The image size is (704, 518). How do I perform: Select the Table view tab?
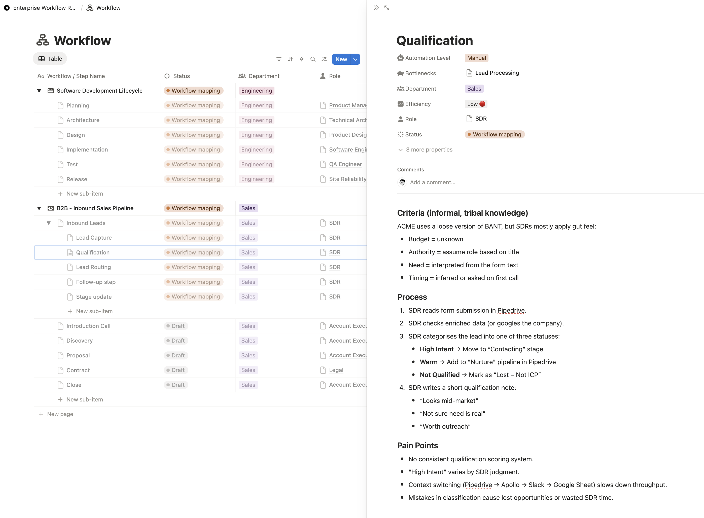[50, 59]
